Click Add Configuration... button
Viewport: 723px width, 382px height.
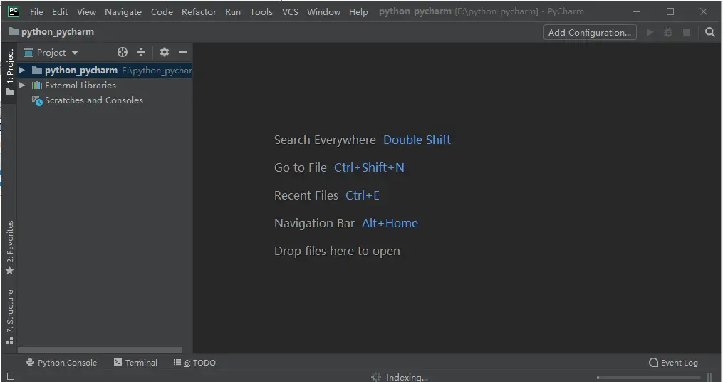pyautogui.click(x=590, y=32)
